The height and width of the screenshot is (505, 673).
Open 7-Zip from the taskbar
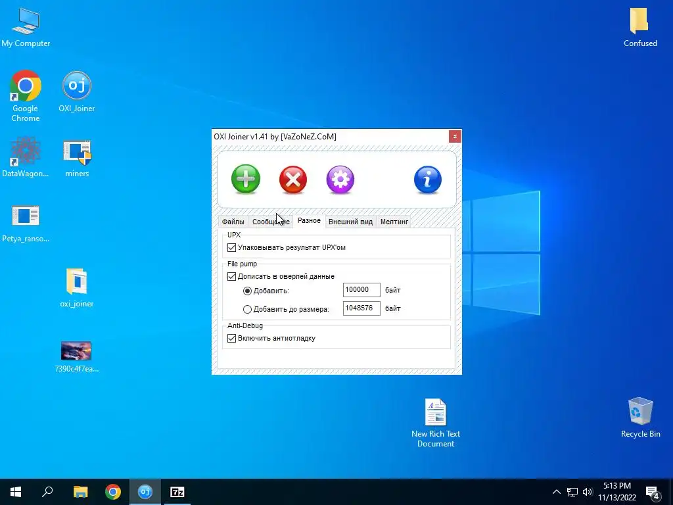click(x=177, y=492)
